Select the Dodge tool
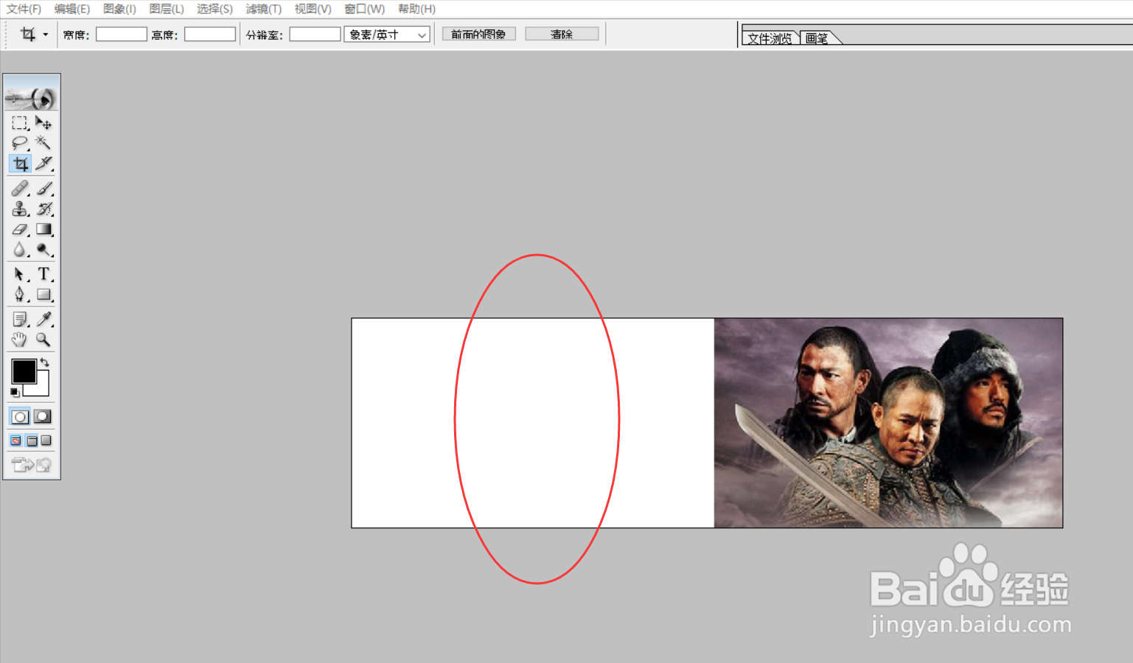This screenshot has height=663, width=1133. tap(43, 250)
